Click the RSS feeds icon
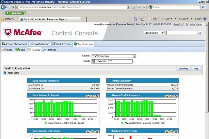Screen dimensions: 209x139 [x=143, y=19]
